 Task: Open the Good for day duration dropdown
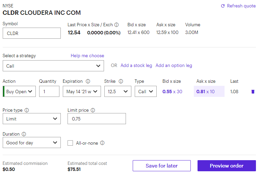[32, 143]
